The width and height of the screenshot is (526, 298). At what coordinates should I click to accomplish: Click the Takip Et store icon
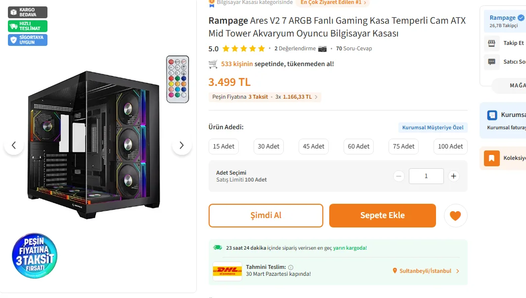491,43
